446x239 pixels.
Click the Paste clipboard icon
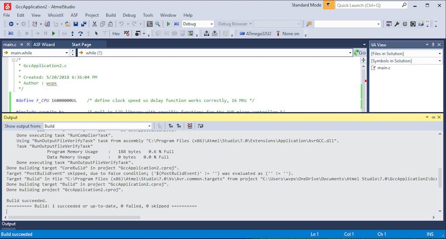coord(110,24)
